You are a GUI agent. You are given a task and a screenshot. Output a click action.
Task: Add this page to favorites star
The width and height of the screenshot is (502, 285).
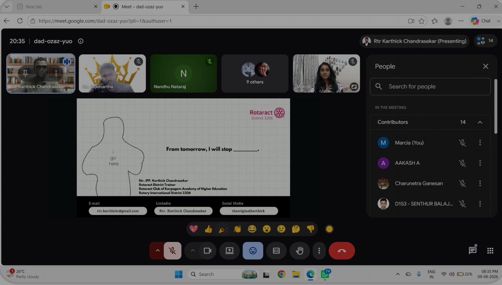tap(422, 21)
